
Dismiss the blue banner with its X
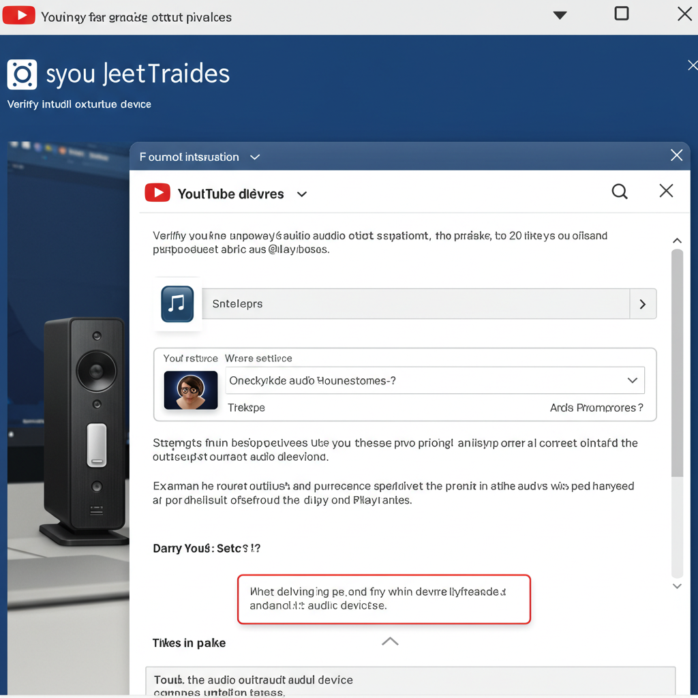(693, 65)
